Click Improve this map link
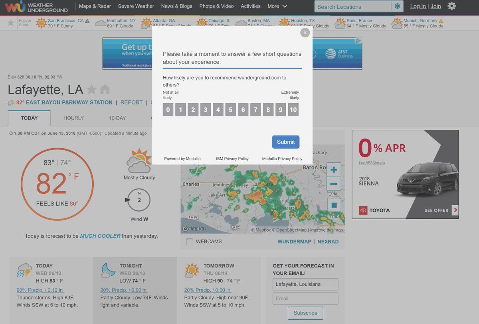This screenshot has width=479, height=324. point(327,230)
